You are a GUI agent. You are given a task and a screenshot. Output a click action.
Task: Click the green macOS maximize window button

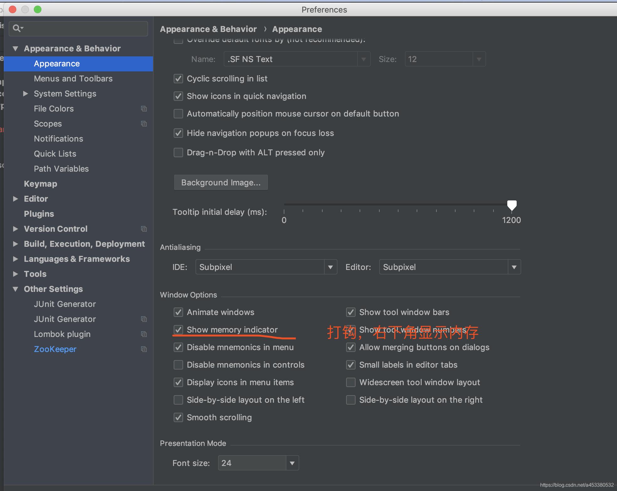tap(38, 9)
